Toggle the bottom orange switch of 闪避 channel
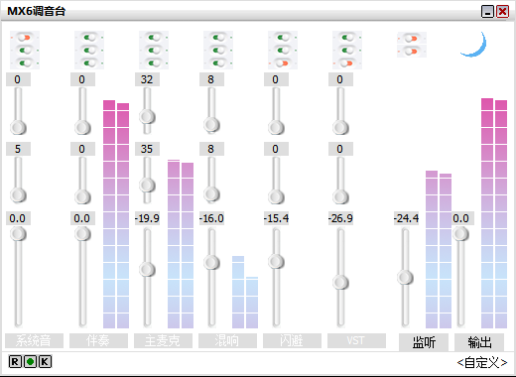 point(283,63)
